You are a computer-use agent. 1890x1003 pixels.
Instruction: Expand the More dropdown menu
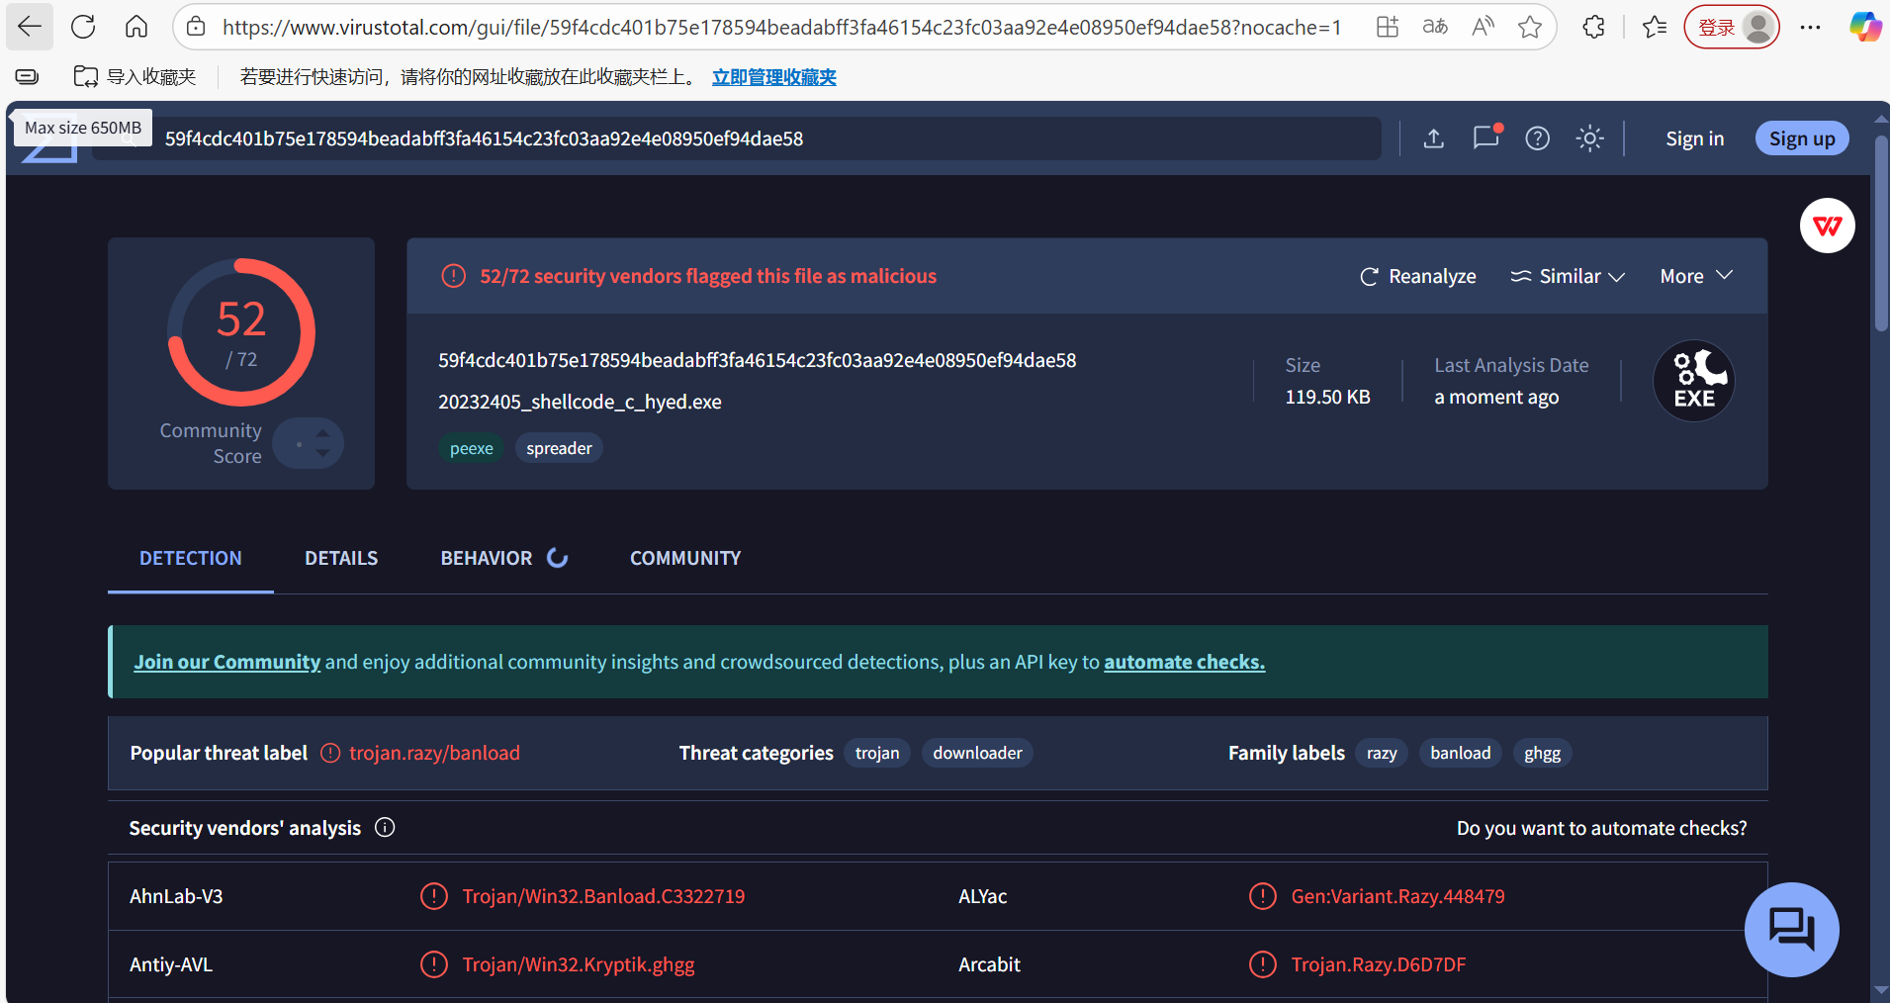click(1696, 276)
